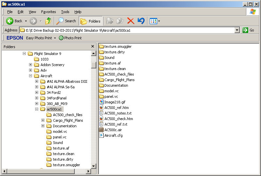Click the EPSON logo

click(15, 38)
